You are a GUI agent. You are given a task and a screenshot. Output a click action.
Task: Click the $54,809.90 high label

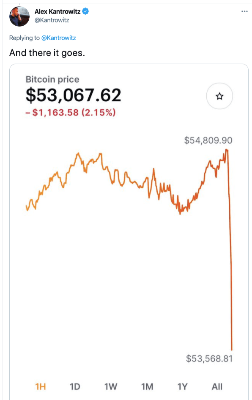[x=208, y=141]
